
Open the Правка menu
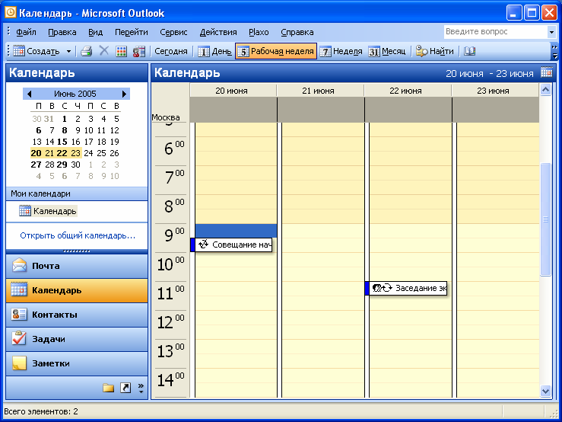click(62, 32)
